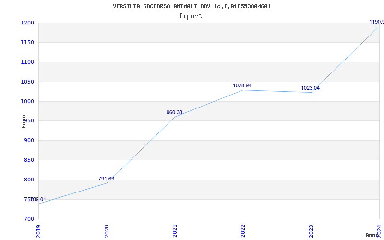Click the 1000 y-axis tick label
Viewport: 384px width, 240px height.
27,101
